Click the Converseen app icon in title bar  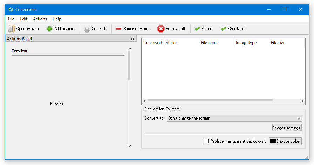(x=11, y=9)
